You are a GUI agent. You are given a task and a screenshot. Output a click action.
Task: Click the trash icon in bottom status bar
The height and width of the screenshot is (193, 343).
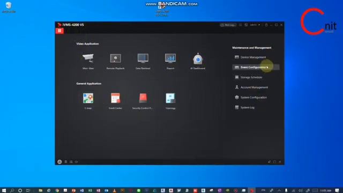tap(66, 162)
